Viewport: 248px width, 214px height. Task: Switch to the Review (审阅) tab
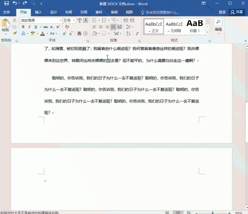[x=114, y=12]
